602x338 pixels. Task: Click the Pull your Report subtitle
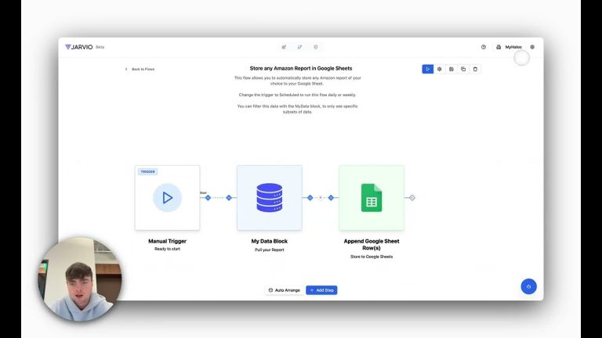pos(270,250)
